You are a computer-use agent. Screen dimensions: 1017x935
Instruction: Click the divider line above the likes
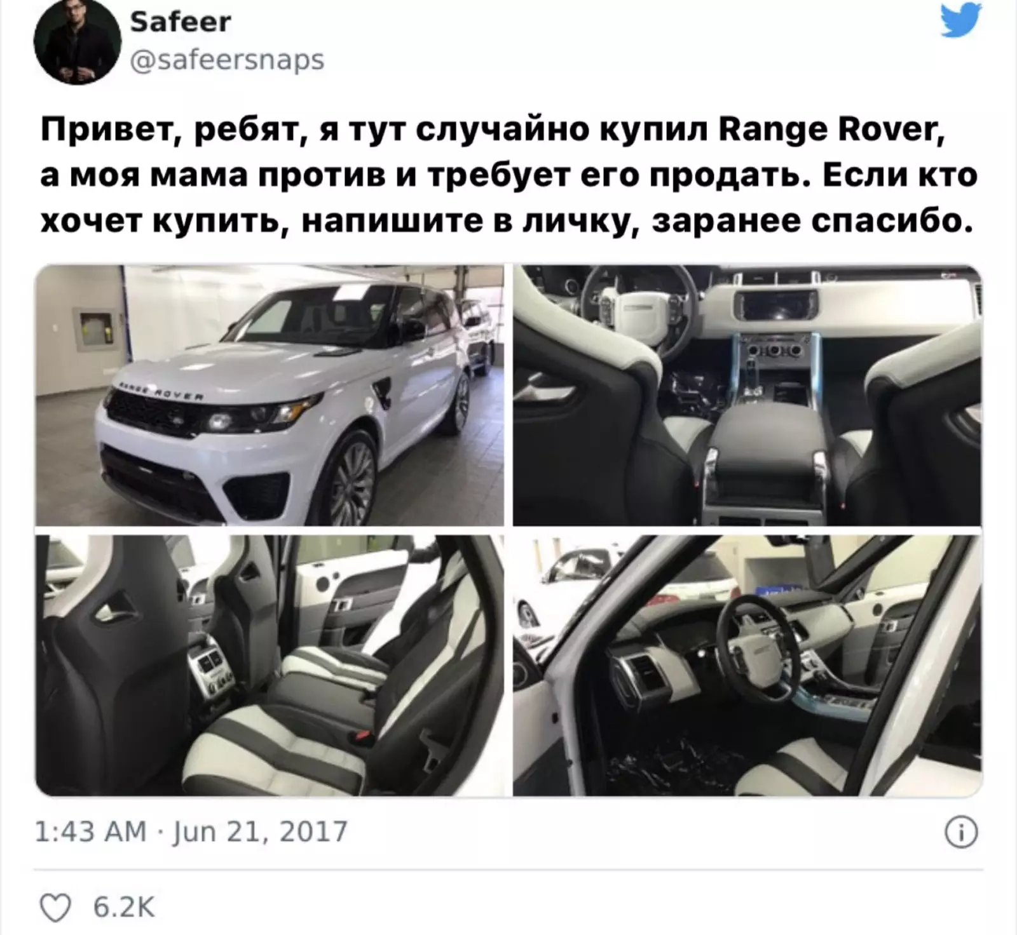508,870
